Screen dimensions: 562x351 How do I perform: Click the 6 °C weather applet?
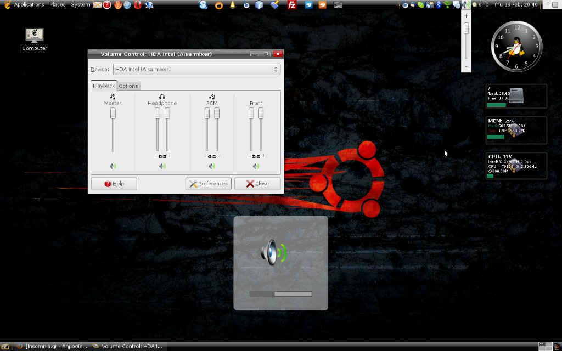[481, 4]
